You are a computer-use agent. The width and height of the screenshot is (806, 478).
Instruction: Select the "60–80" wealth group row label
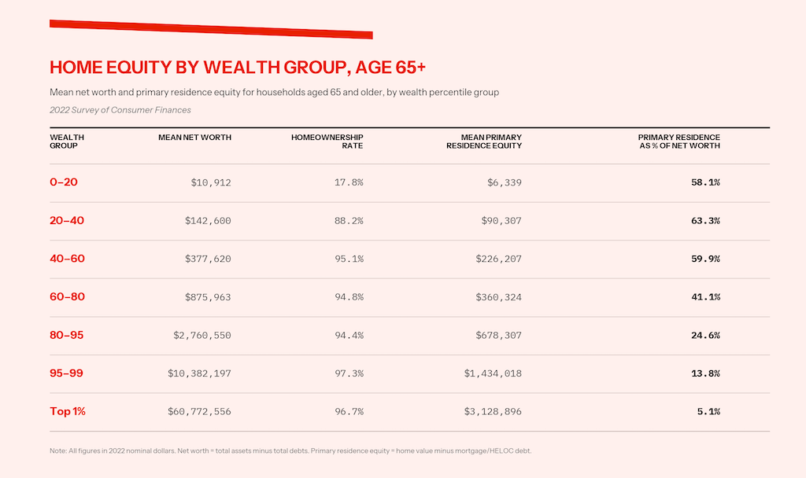coord(67,297)
